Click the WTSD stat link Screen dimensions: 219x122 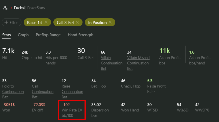[x=152, y=110]
